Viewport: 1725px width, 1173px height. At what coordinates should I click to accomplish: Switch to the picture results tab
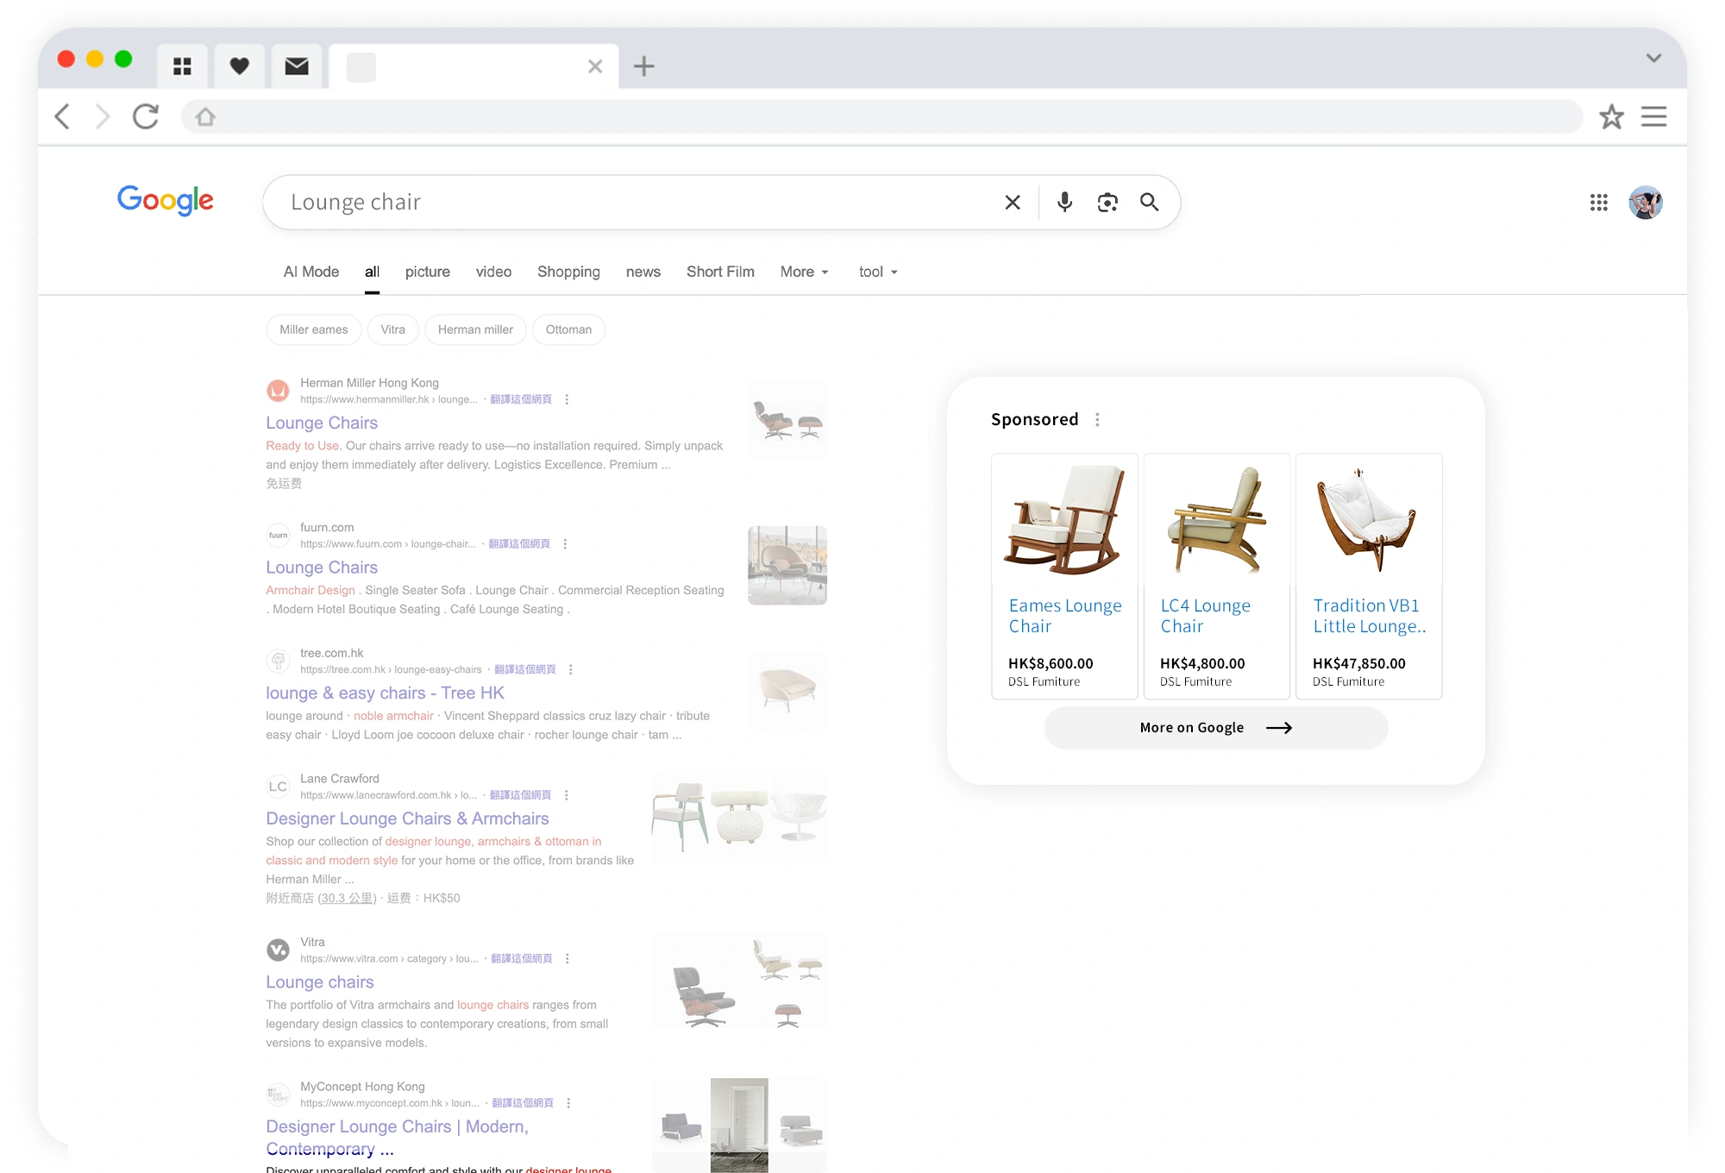[x=428, y=272]
